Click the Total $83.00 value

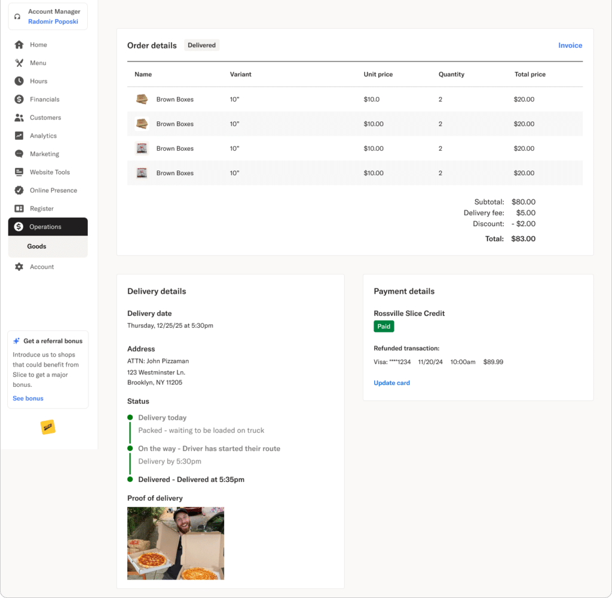pos(523,239)
